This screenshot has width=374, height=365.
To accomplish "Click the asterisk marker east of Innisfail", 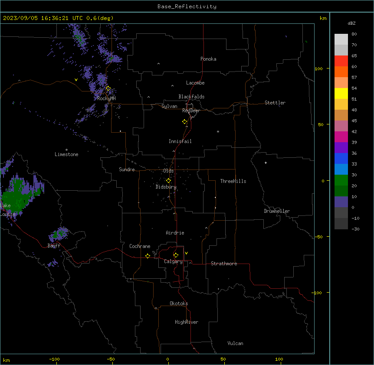I will tap(218, 131).
